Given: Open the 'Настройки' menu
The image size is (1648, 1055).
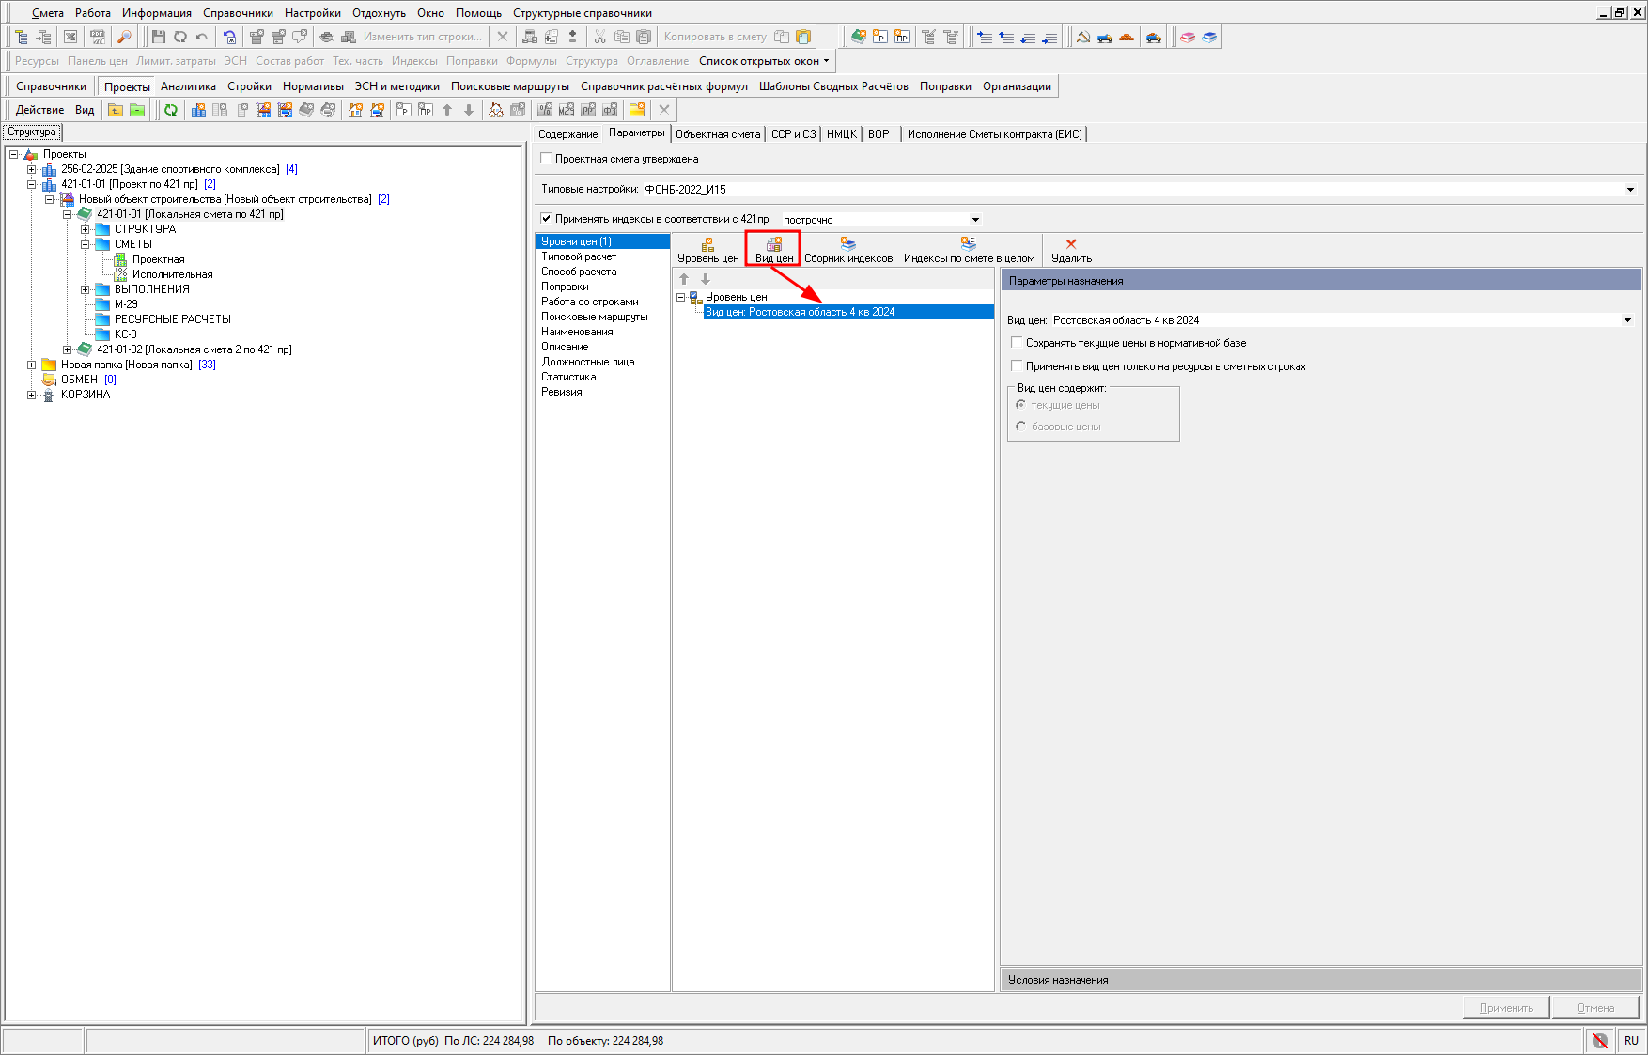Looking at the screenshot, I should [x=312, y=13].
